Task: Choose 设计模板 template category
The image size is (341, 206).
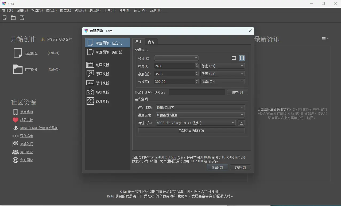Action: tap(108, 83)
